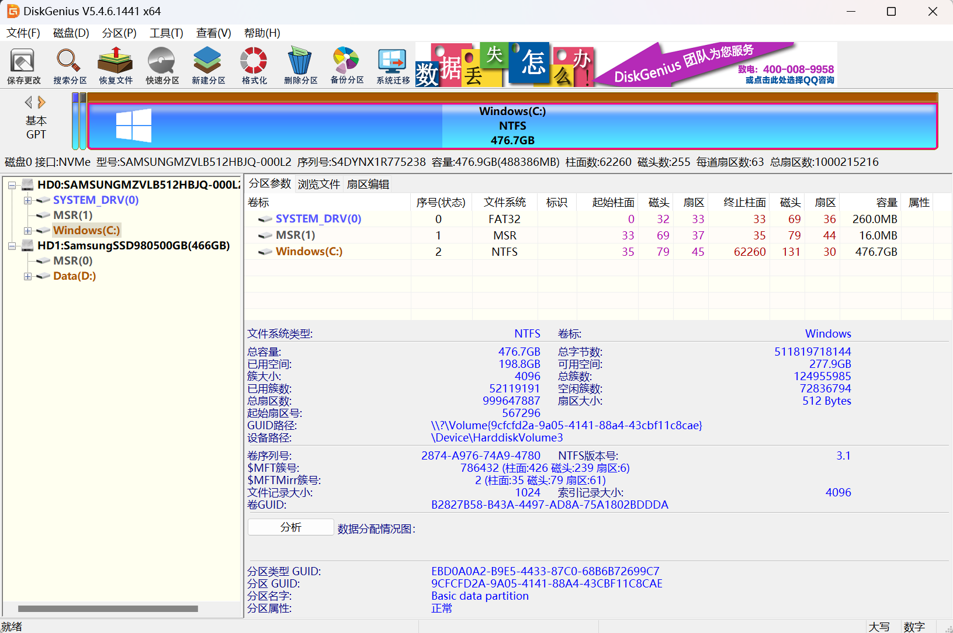953x633 pixels.
Task: Launch System Migration (系统迁移)
Action: 393,65
